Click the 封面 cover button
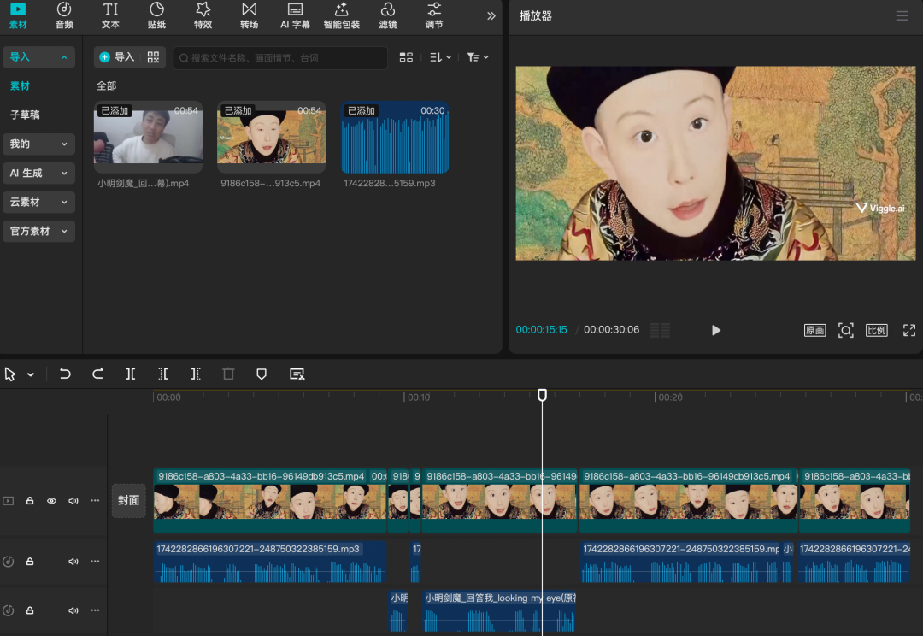The width and height of the screenshot is (923, 636). 128,501
